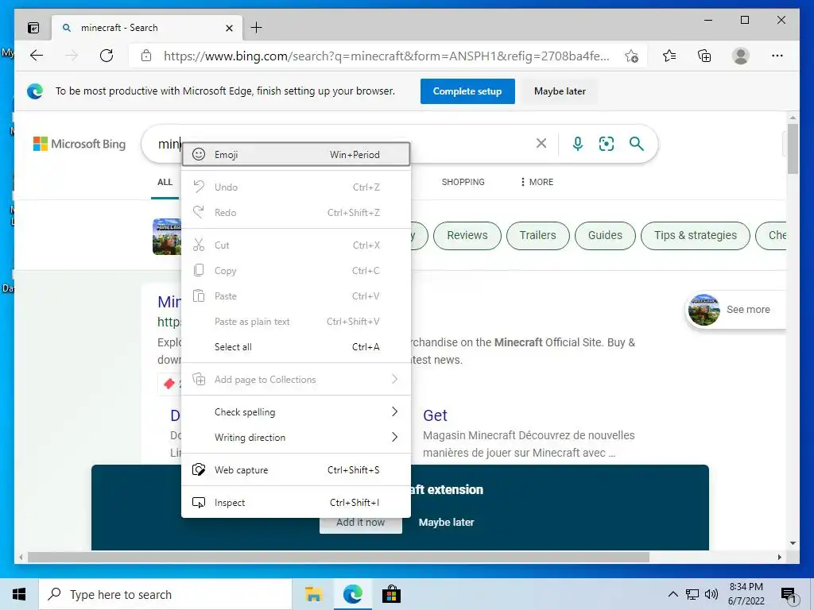Screen dimensions: 814x610
Task: Open the Windows Start menu
Action: [x=19, y=594]
